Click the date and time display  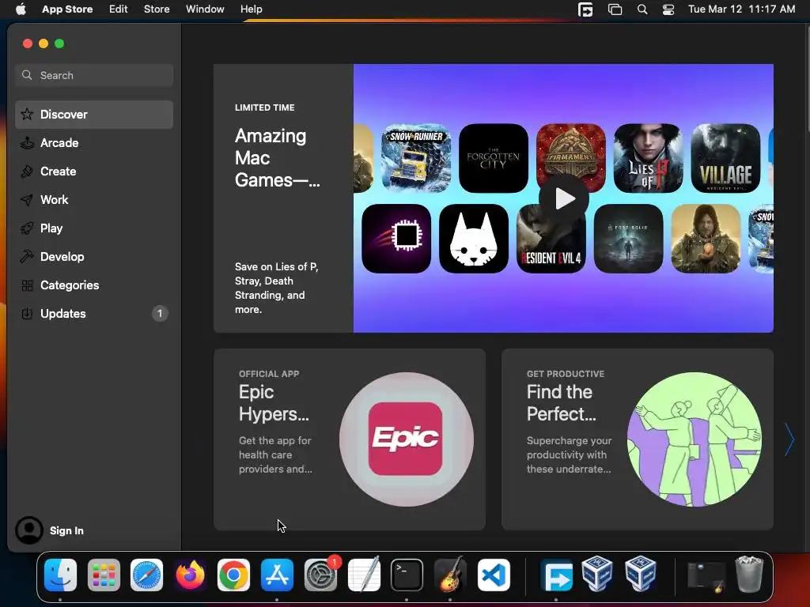click(741, 9)
